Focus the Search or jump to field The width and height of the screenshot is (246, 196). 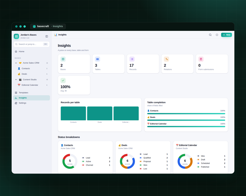(x=32, y=44)
